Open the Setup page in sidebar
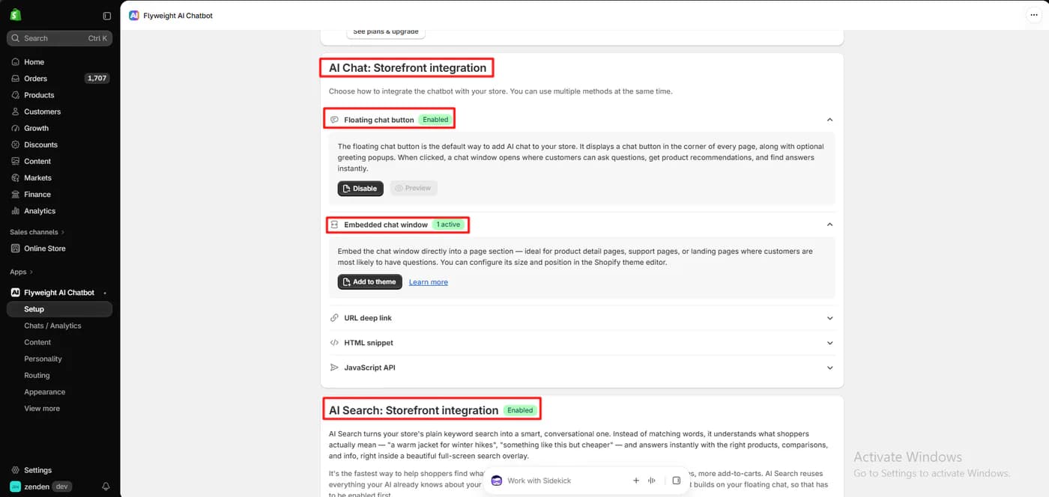Image resolution: width=1049 pixels, height=497 pixels. pyautogui.click(x=60, y=309)
